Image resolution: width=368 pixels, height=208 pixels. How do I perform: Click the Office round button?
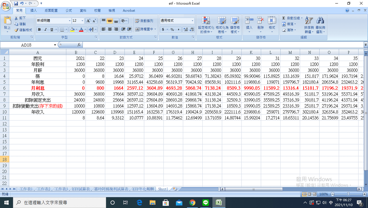(x=6, y=5)
